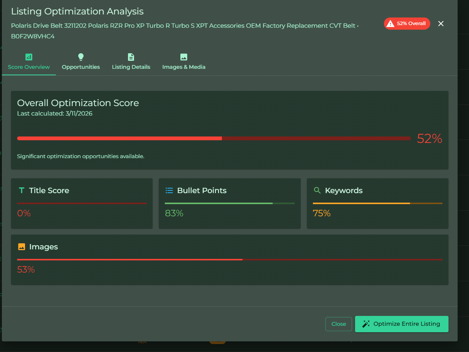Viewport: 469px width, 352px height.
Task: Click the Images & Media picture icon
Action: pyautogui.click(x=184, y=57)
